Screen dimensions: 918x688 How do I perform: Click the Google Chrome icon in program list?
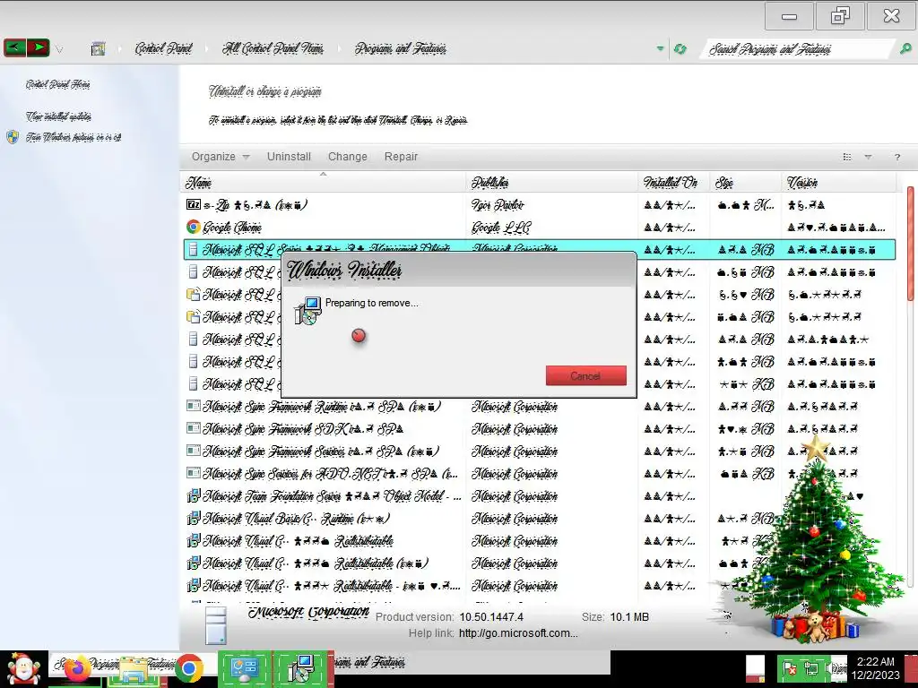(194, 227)
